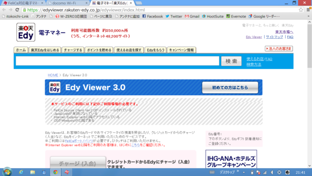Open the Evernote bookmark
This screenshot has height=176, width=312.
236,16
